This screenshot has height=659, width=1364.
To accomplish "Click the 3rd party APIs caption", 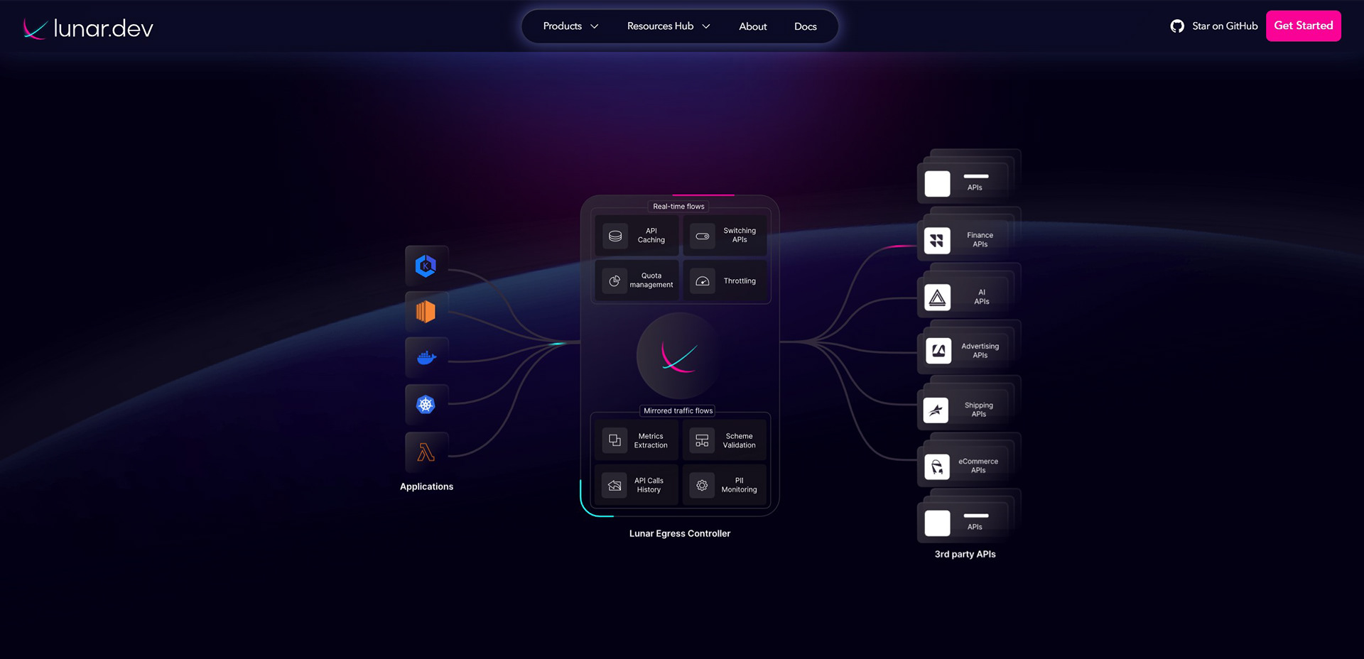I will pyautogui.click(x=965, y=554).
